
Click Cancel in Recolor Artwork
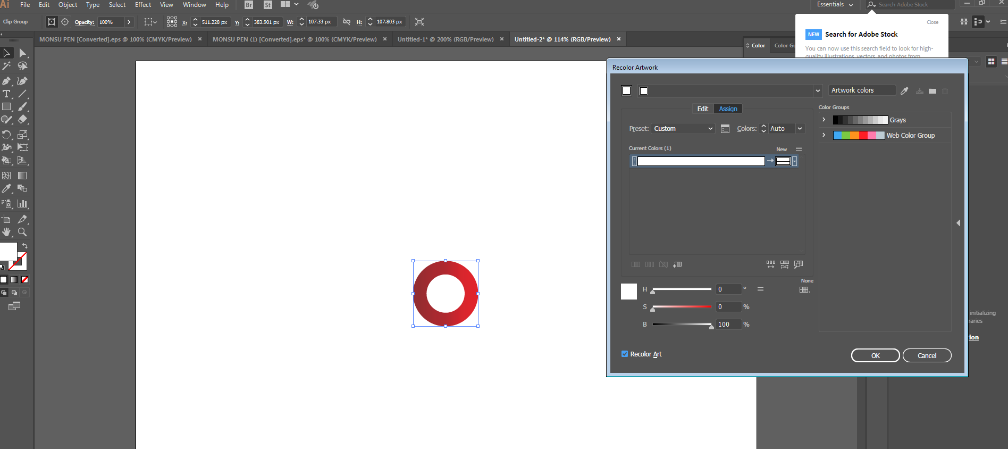tap(927, 355)
